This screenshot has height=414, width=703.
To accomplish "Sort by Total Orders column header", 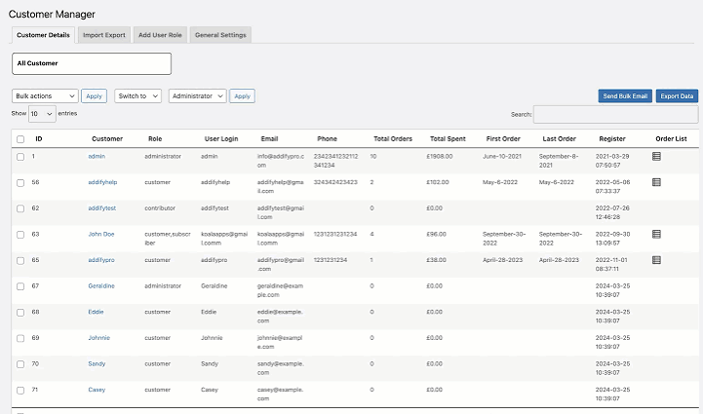I will [x=393, y=139].
